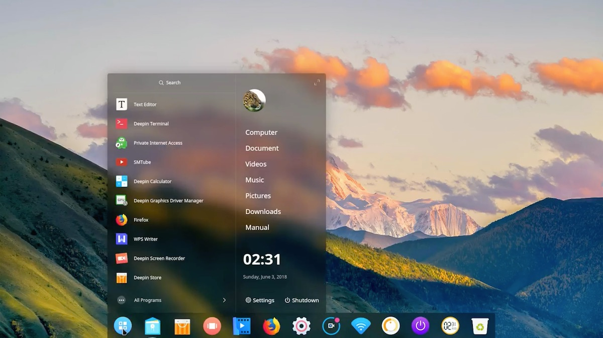Click the 02:31 time in launcher
603x338 pixels.
click(262, 259)
